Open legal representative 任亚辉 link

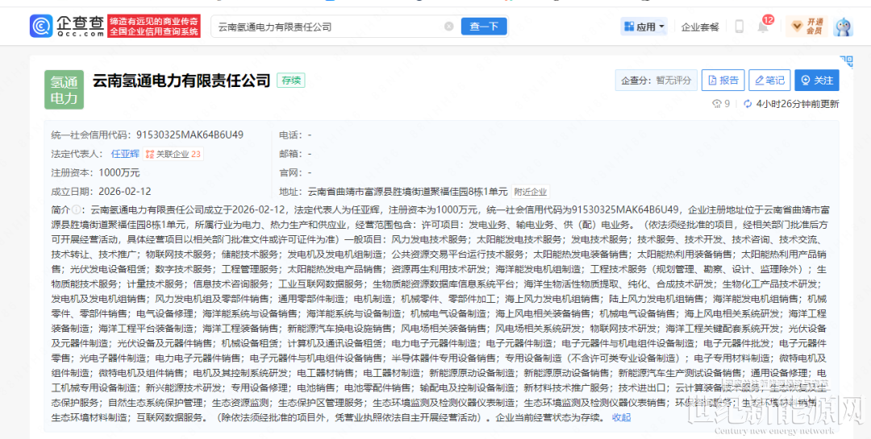124,154
